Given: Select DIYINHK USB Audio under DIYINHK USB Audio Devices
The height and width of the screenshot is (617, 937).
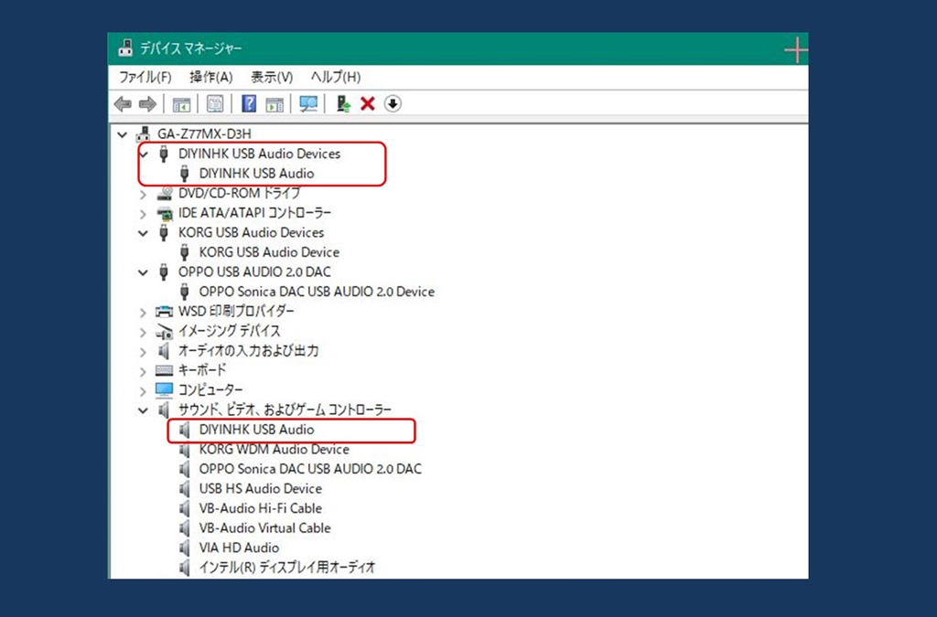Looking at the screenshot, I should pos(256,174).
